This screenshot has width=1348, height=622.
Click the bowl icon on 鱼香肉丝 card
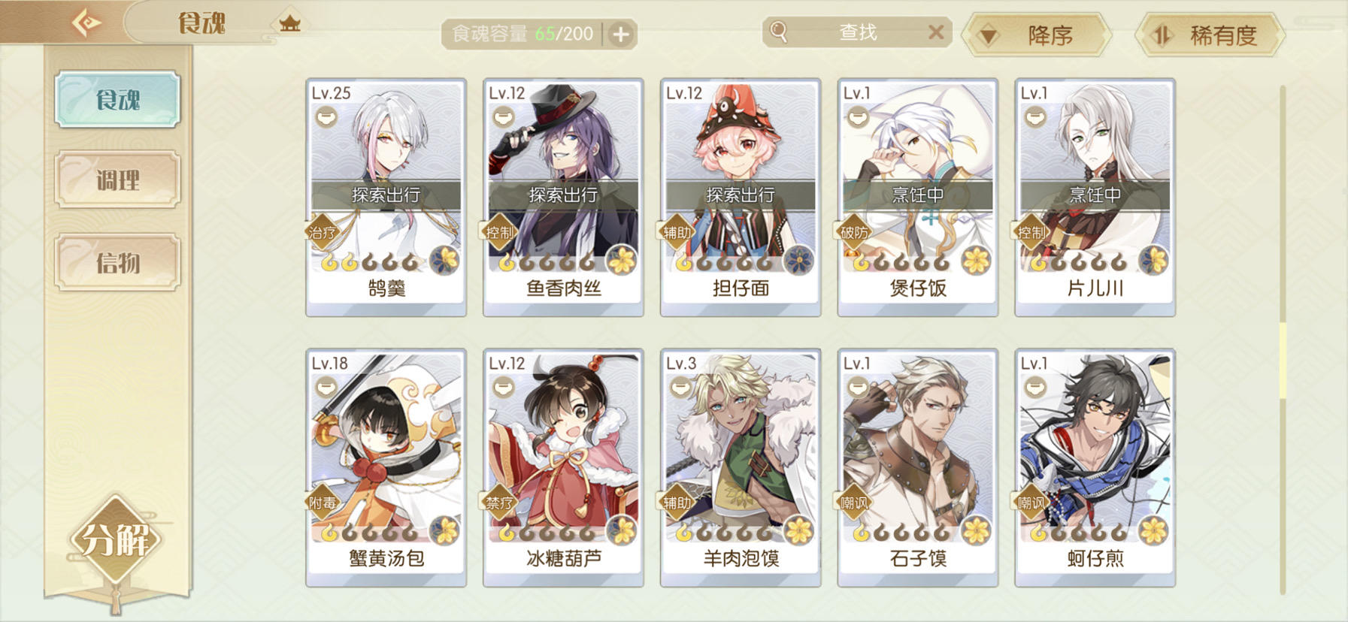(x=503, y=116)
